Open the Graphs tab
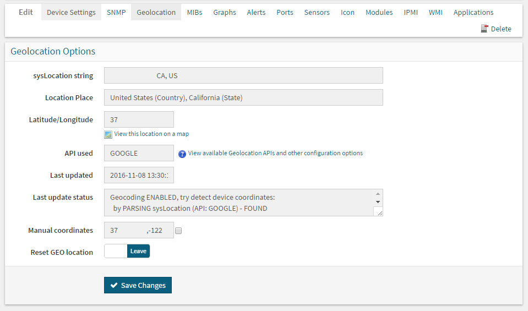528x311 pixels. [225, 12]
